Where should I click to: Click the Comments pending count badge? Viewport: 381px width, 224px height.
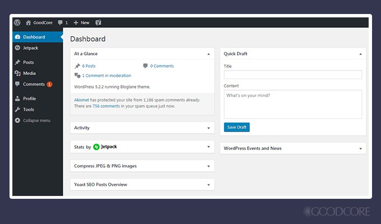(49, 85)
